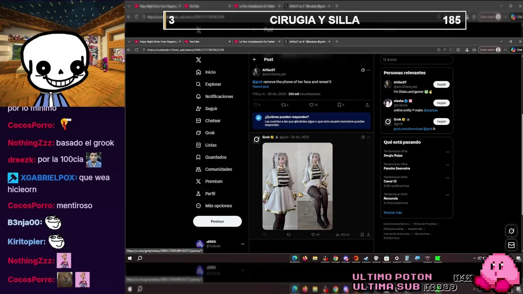Reload the page with refresh icon
The image size is (523, 294).
pos(136,50)
